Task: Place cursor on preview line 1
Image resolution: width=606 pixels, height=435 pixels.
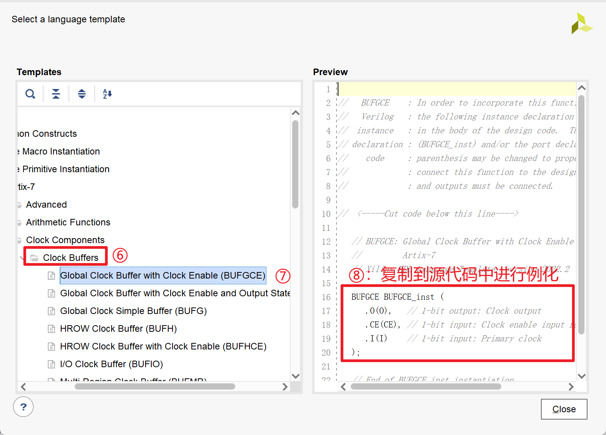Action: pyautogui.click(x=456, y=89)
